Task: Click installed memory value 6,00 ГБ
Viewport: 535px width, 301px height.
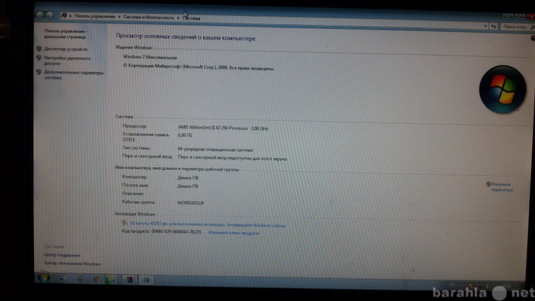Action: [x=185, y=135]
